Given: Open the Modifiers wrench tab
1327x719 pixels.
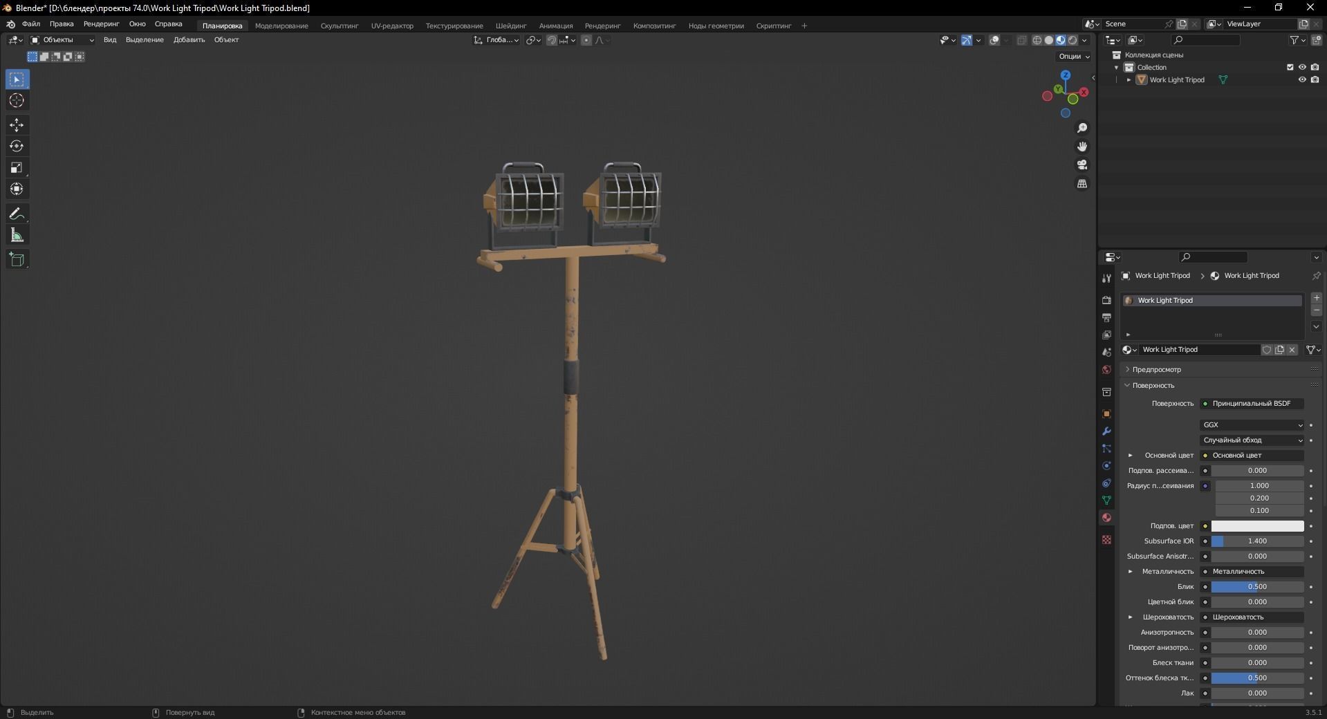Looking at the screenshot, I should pyautogui.click(x=1106, y=431).
